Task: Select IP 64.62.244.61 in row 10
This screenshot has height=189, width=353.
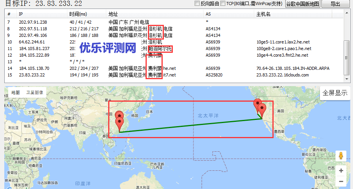Action: (x=32, y=42)
